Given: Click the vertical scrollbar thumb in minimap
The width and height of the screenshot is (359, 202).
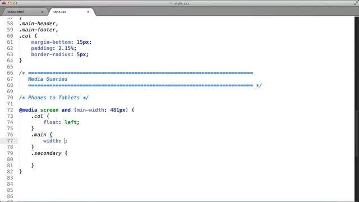Looking at the screenshot, I should [x=357, y=134].
